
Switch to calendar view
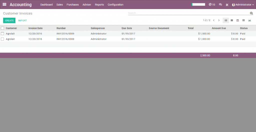[237, 21]
